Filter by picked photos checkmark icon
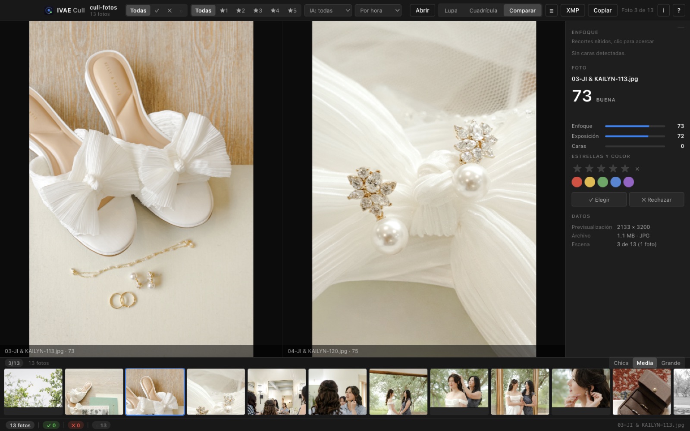Image resolution: width=690 pixels, height=431 pixels. (x=157, y=10)
